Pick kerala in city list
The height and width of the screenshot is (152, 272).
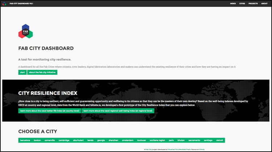90,140
